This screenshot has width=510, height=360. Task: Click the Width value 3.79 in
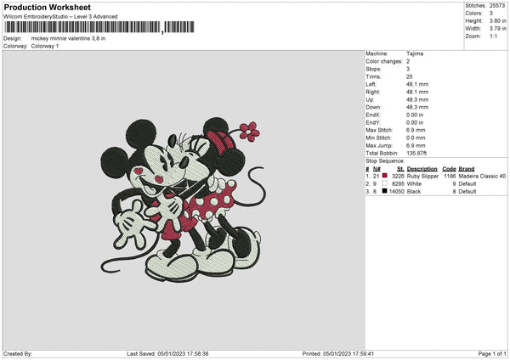497,29
